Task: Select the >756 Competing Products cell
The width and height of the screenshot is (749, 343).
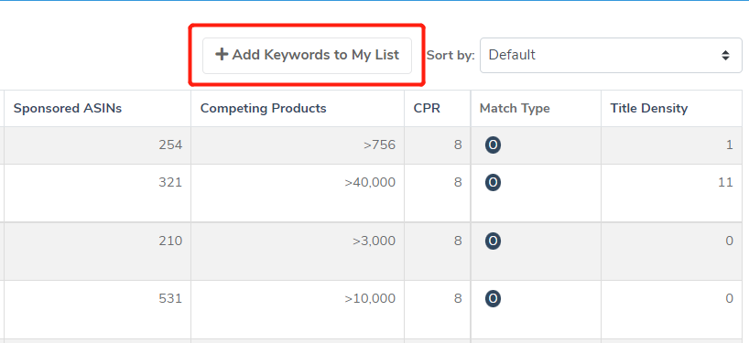Action: (298, 145)
